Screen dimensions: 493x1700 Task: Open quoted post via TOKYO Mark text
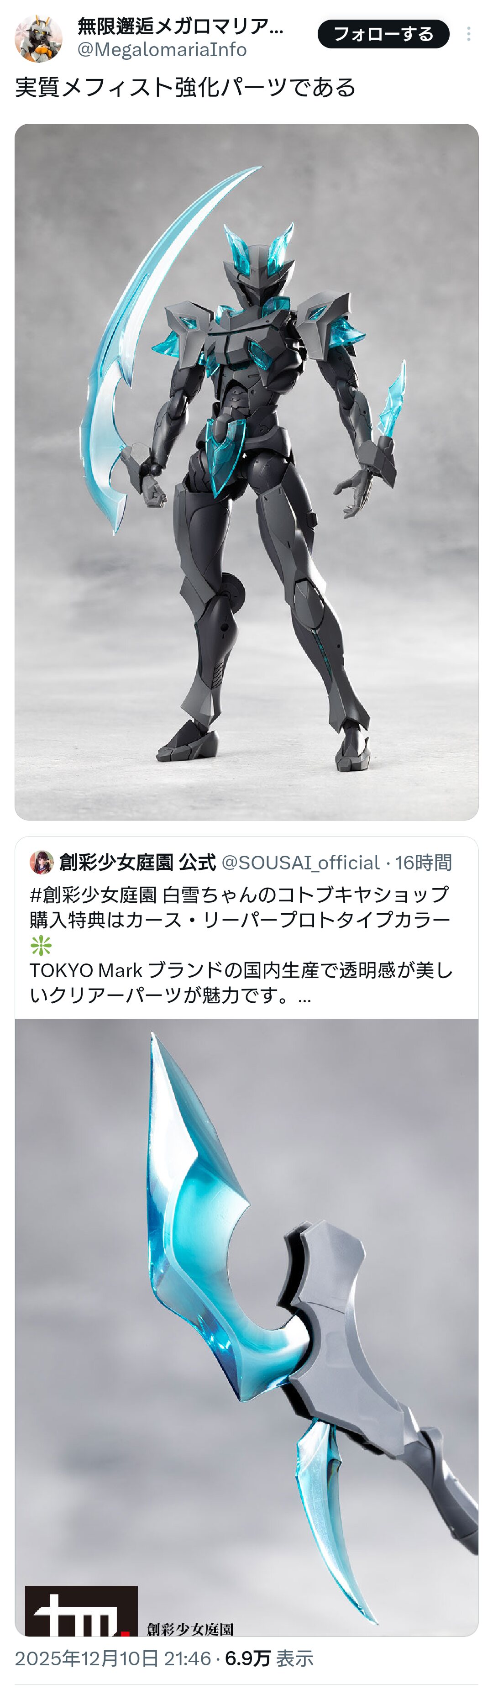[241, 971]
